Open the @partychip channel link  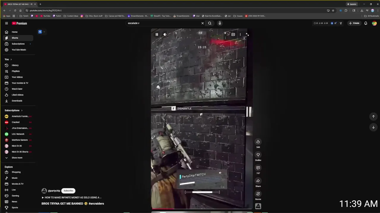[54, 191]
